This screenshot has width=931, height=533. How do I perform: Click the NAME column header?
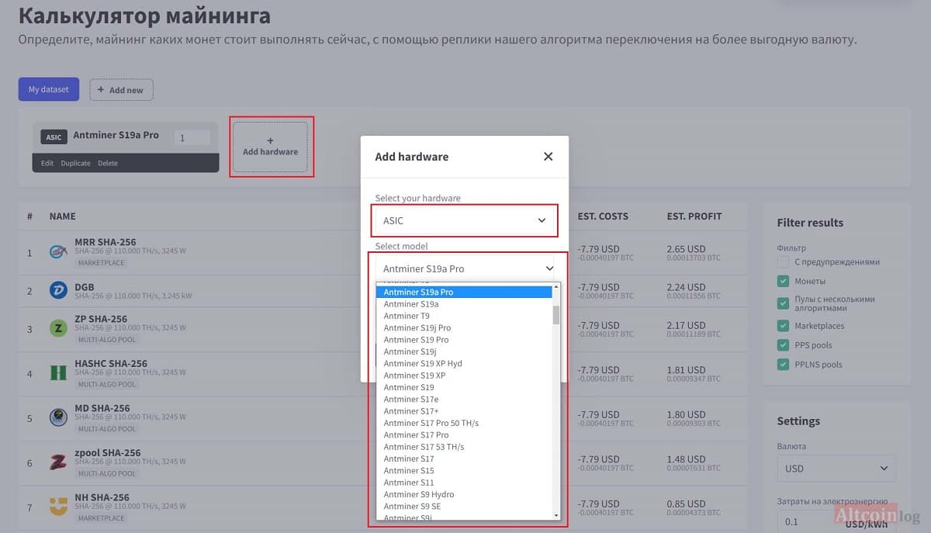(x=63, y=216)
